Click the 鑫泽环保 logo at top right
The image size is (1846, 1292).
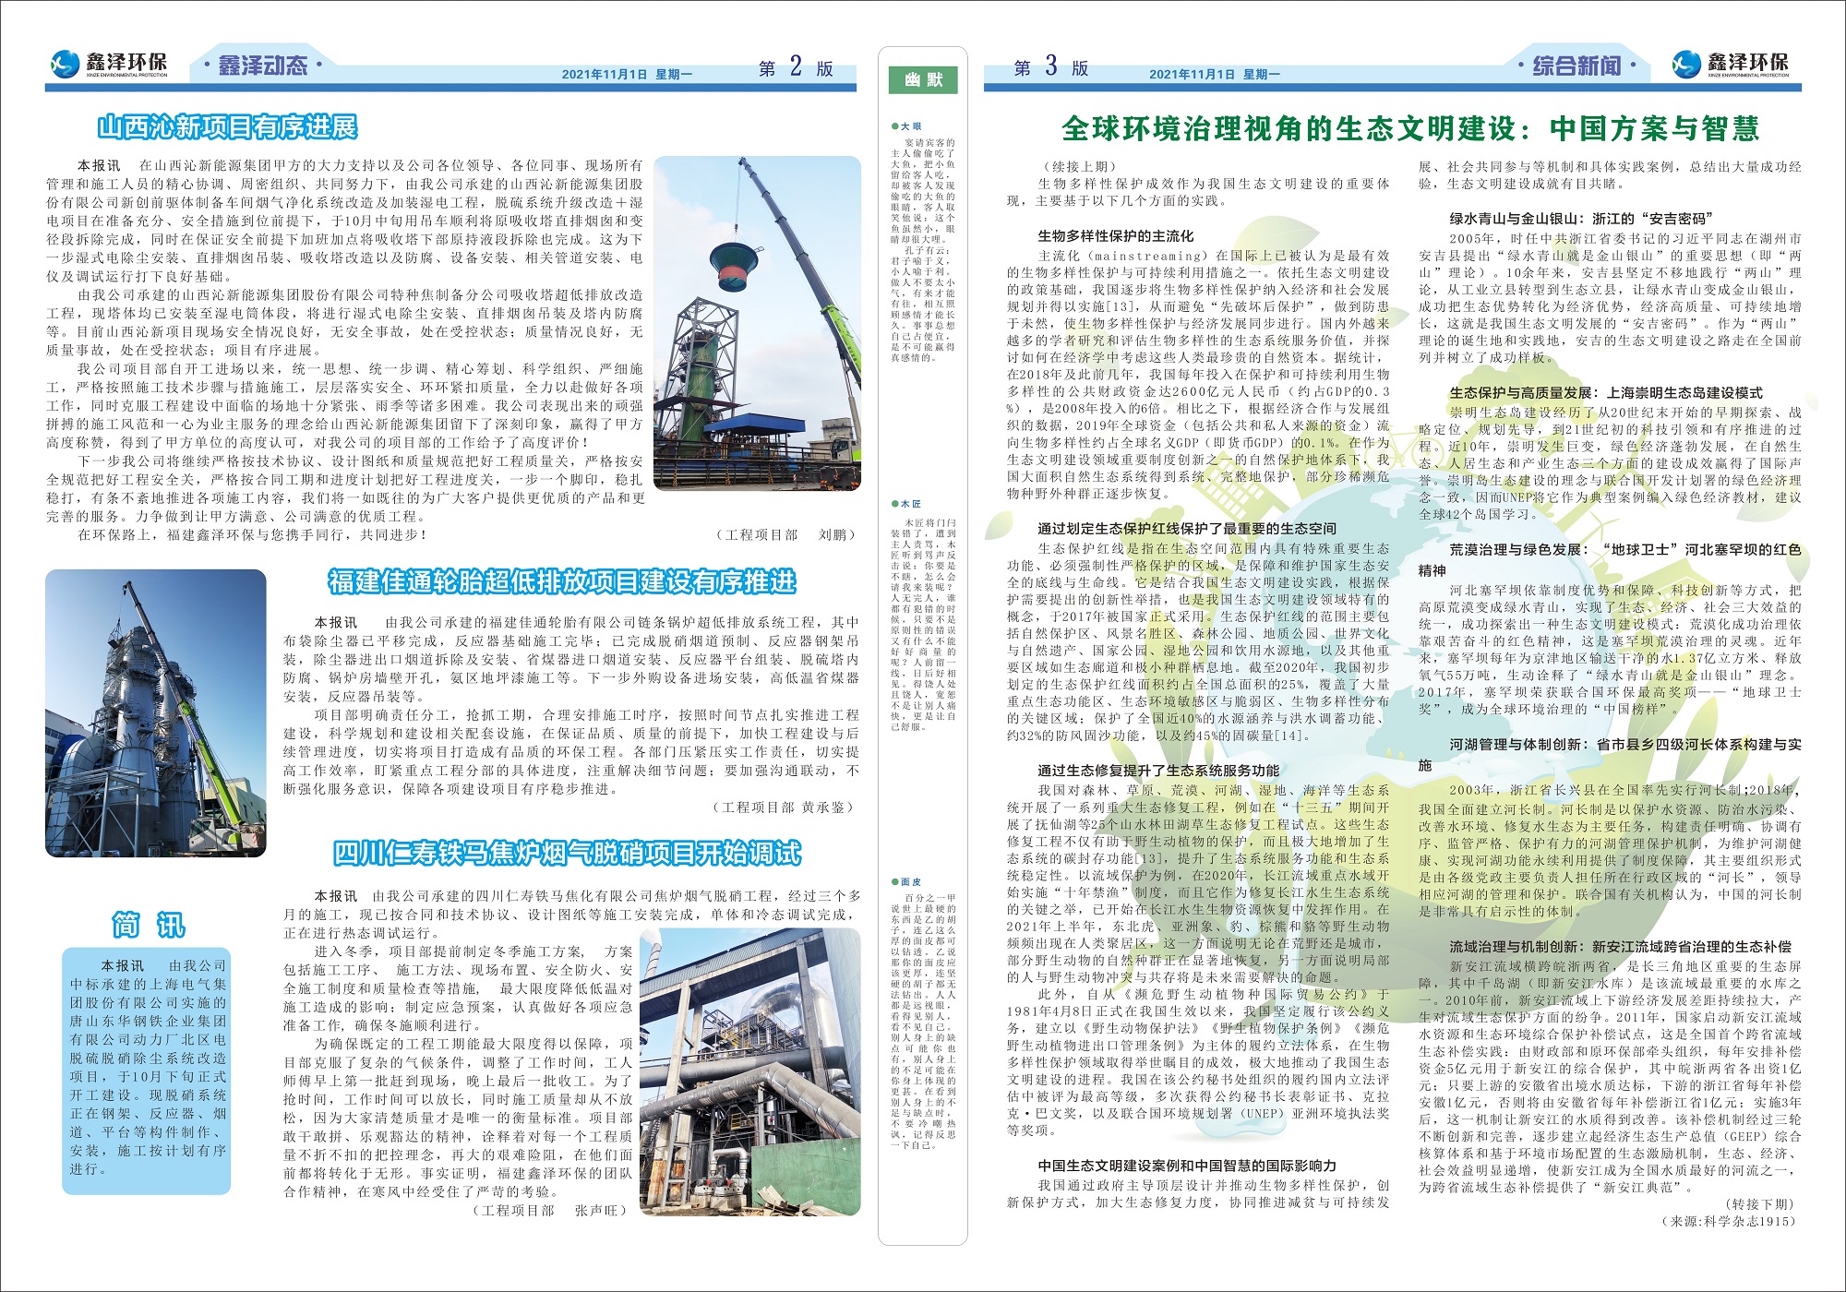pyautogui.click(x=1731, y=64)
